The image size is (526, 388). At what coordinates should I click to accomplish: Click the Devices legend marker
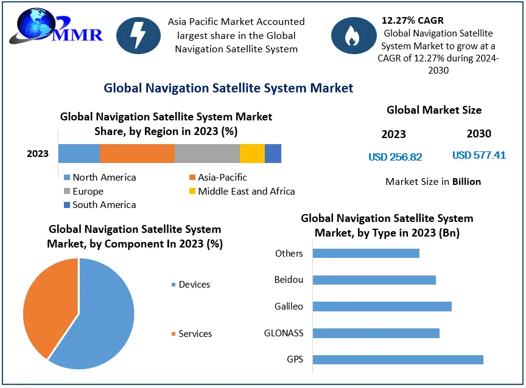pyautogui.click(x=174, y=285)
